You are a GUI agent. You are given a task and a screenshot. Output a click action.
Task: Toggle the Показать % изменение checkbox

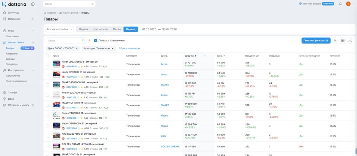pyautogui.click(x=95, y=41)
